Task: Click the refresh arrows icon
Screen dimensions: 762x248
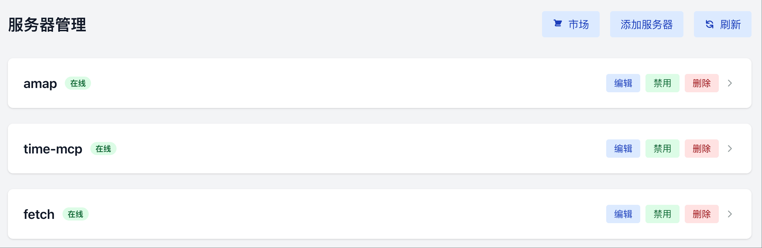Action: pos(710,24)
